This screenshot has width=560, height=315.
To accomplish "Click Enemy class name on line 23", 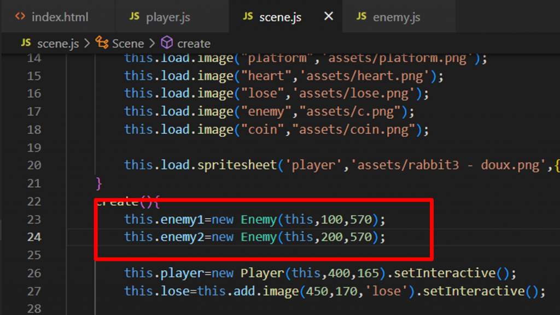I will [x=259, y=219].
